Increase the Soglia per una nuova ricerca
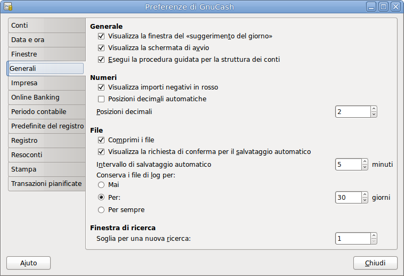 374,236
